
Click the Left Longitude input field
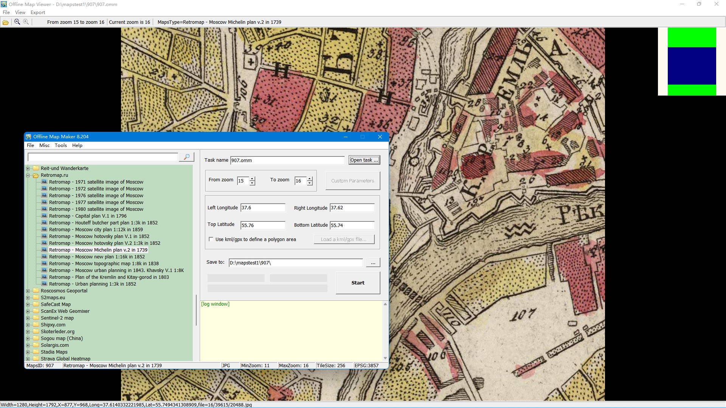click(263, 208)
